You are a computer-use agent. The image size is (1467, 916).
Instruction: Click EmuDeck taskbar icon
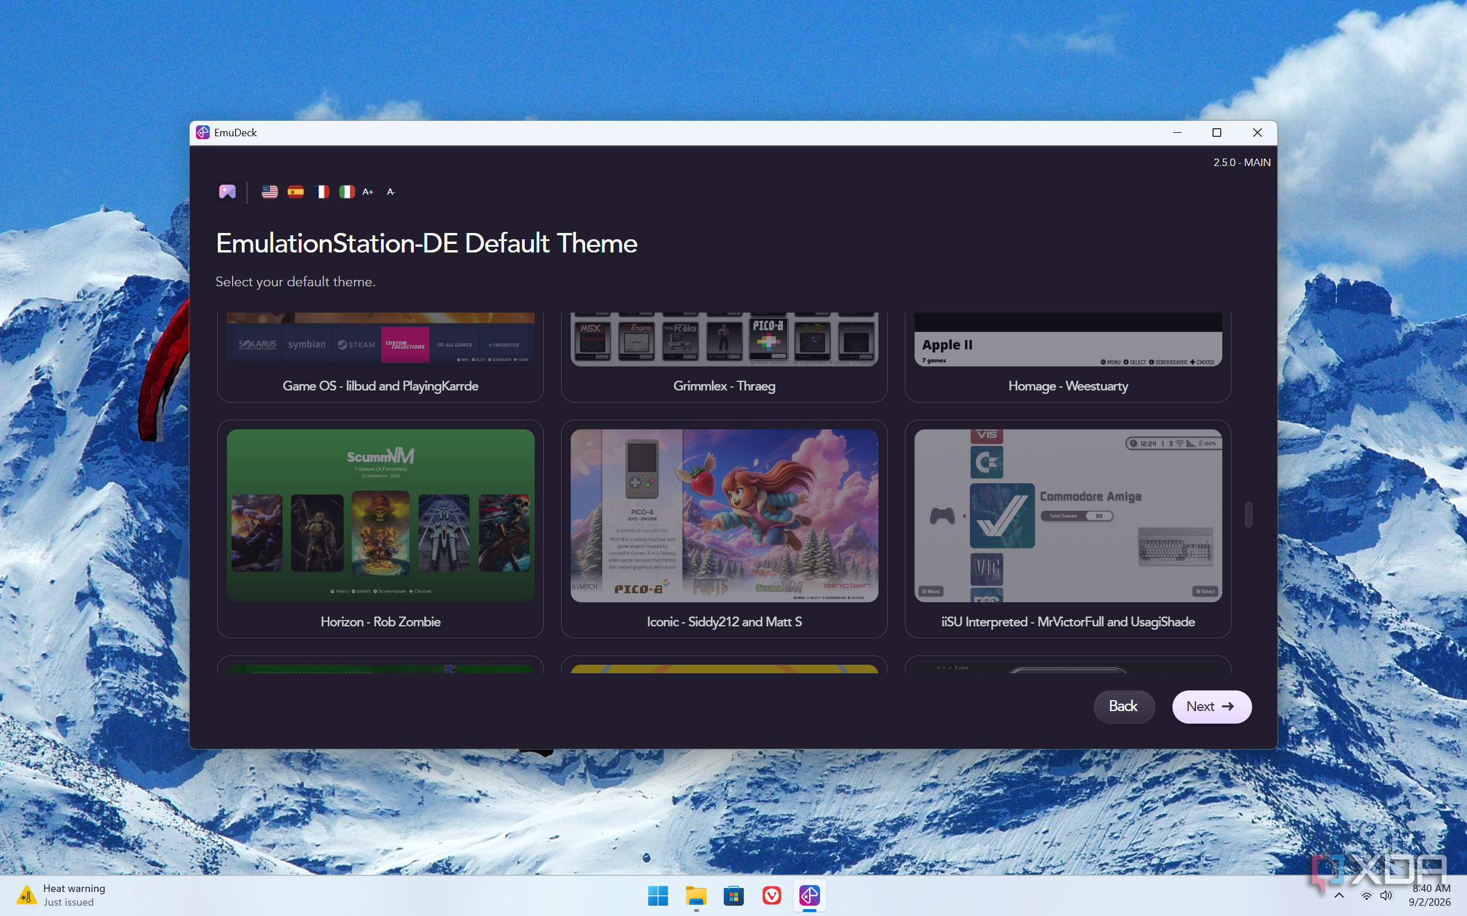(809, 895)
